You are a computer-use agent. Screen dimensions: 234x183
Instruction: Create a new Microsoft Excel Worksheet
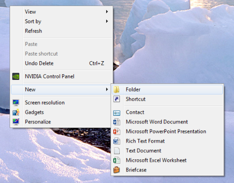(x=167, y=160)
